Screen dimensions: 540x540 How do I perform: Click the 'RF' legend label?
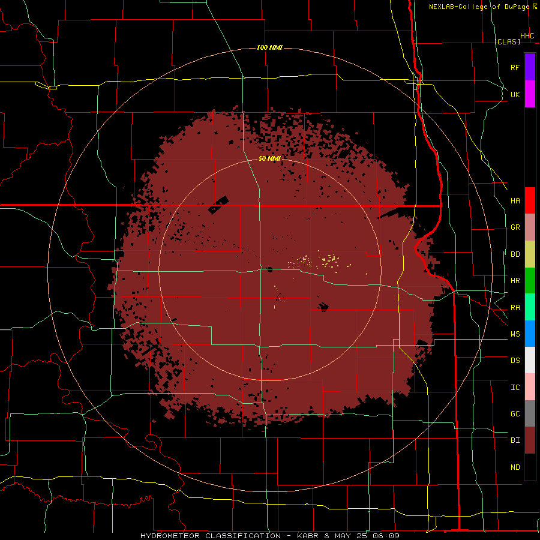click(515, 67)
